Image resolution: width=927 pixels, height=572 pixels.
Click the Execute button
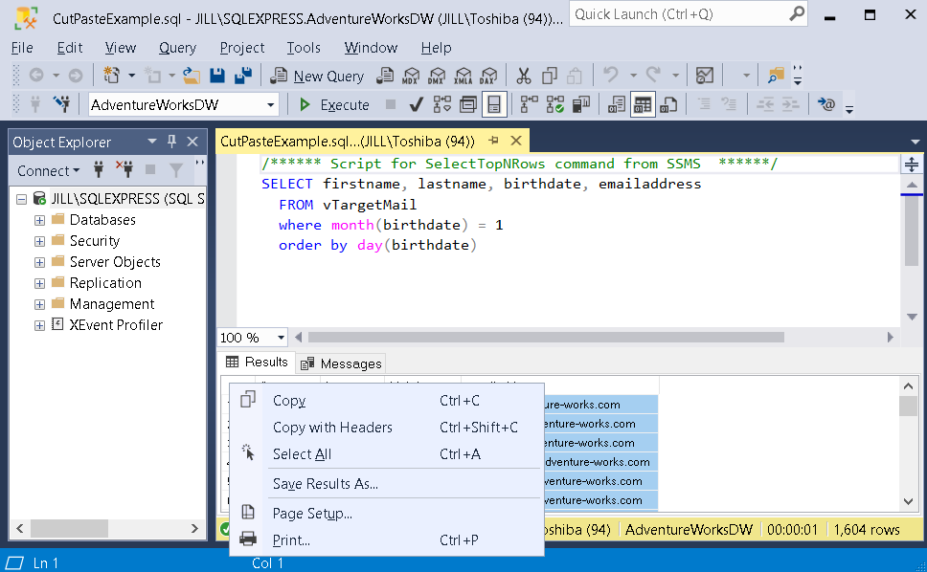click(334, 105)
